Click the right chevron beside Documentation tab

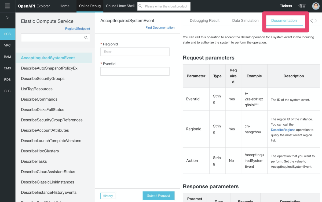click(x=316, y=20)
